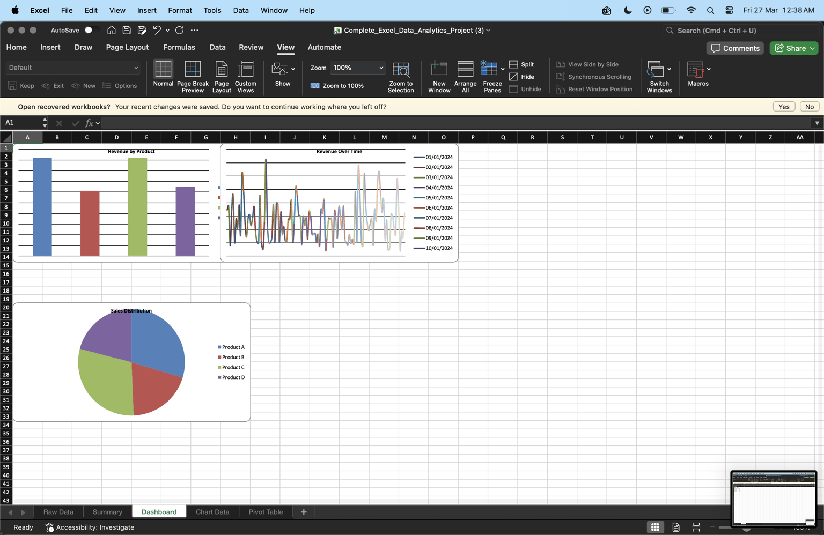
Task: Click the Revenue Over Time chart title
Action: click(x=339, y=151)
